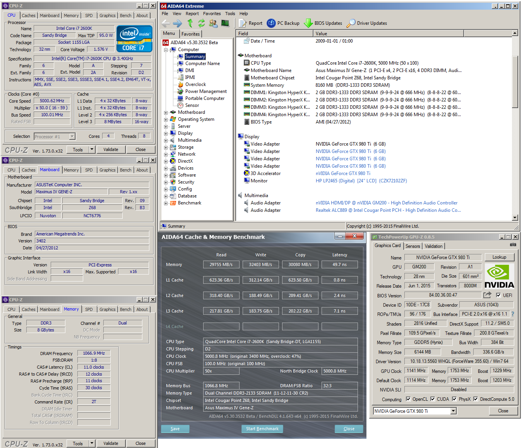The image size is (522, 448).
Task: Click the AIDA64 summary list vertical scrollbar
Action: coord(515,81)
